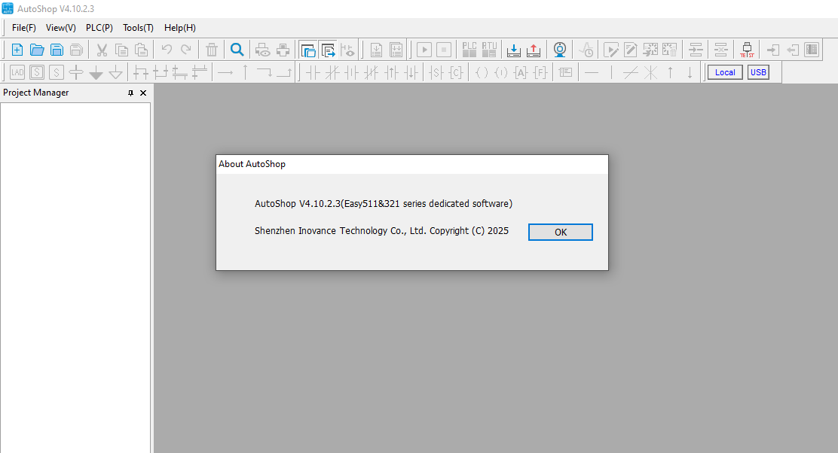This screenshot has width=838, height=453.
Task: Click the -[C]- instruction icon
Action: (x=456, y=72)
